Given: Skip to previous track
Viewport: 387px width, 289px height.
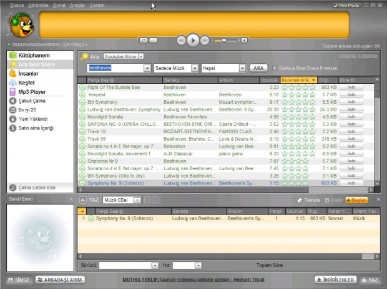Looking at the screenshot, I should point(181,40).
